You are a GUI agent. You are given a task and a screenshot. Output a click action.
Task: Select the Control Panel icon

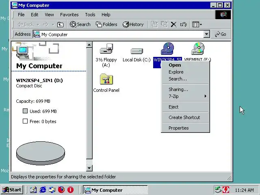pyautogui.click(x=106, y=79)
